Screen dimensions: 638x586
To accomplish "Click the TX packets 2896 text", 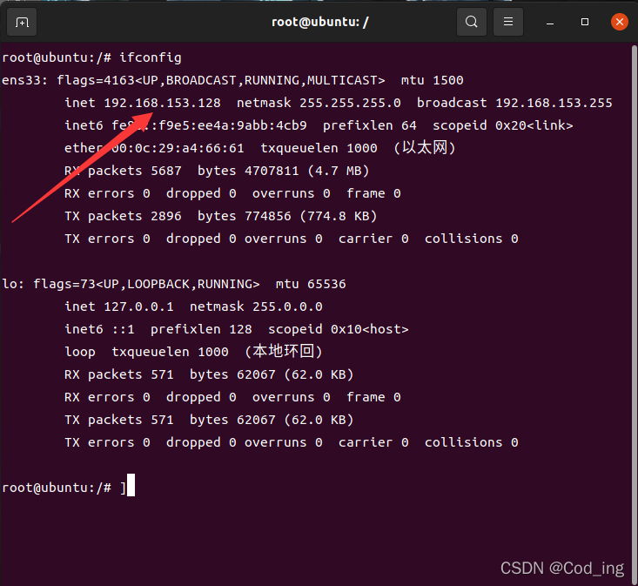I will click(x=123, y=216).
